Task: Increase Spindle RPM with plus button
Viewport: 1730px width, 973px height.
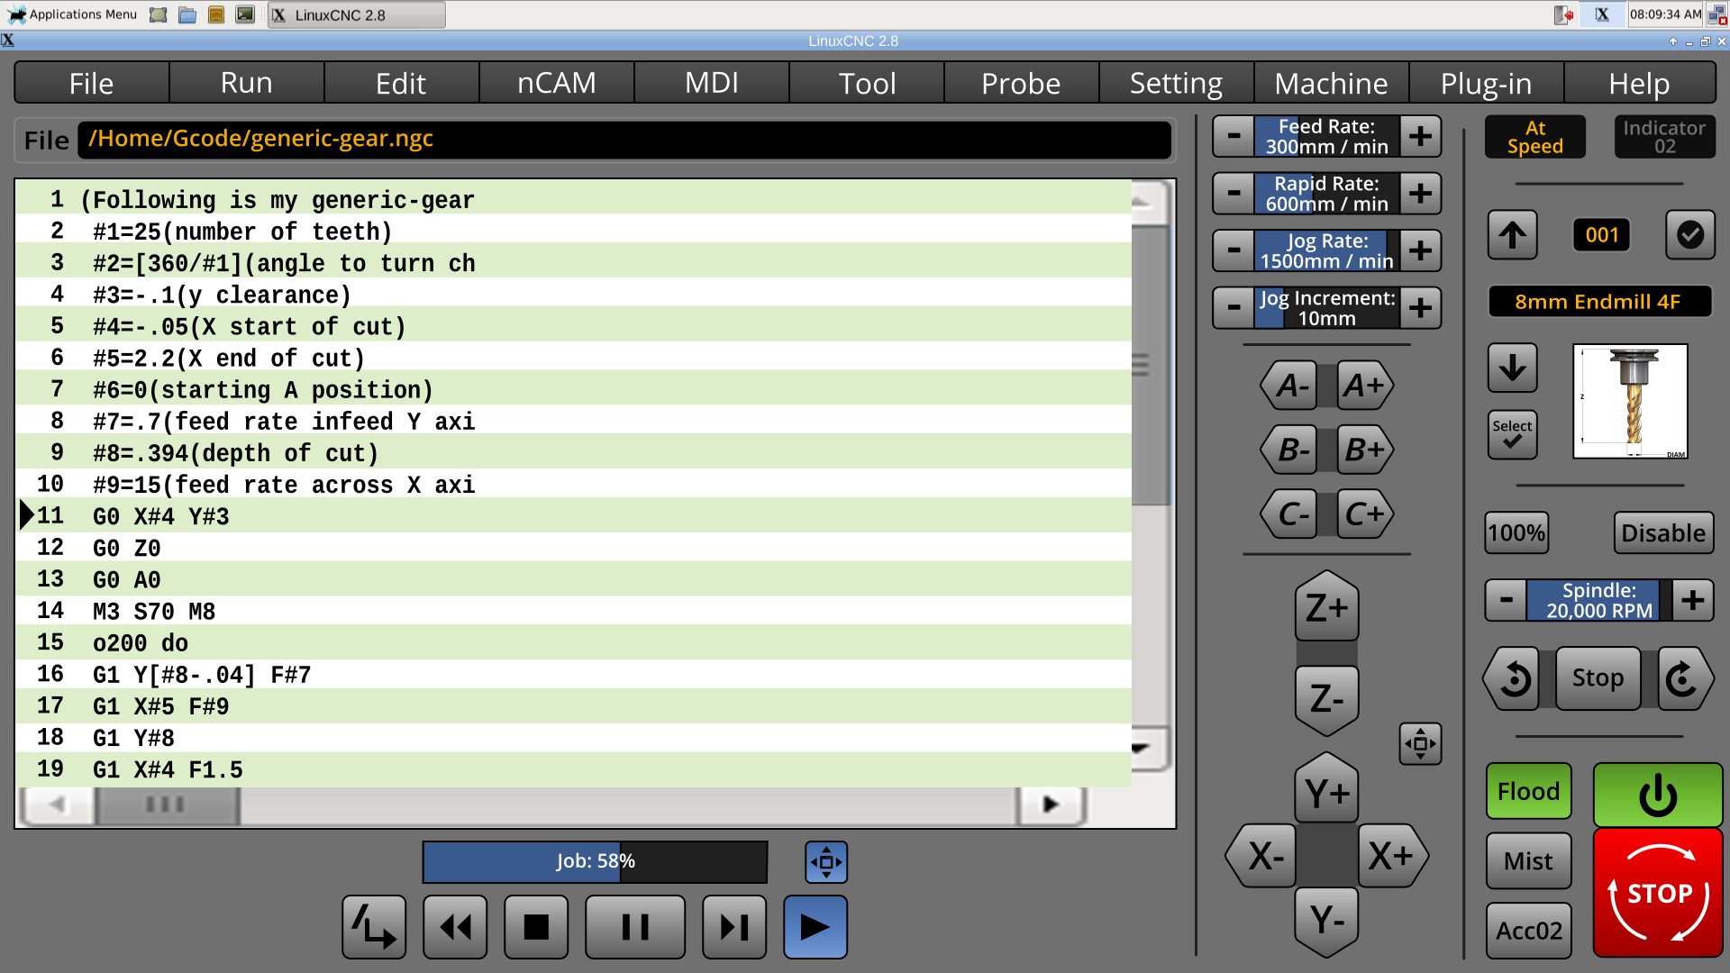Action: coord(1692,600)
